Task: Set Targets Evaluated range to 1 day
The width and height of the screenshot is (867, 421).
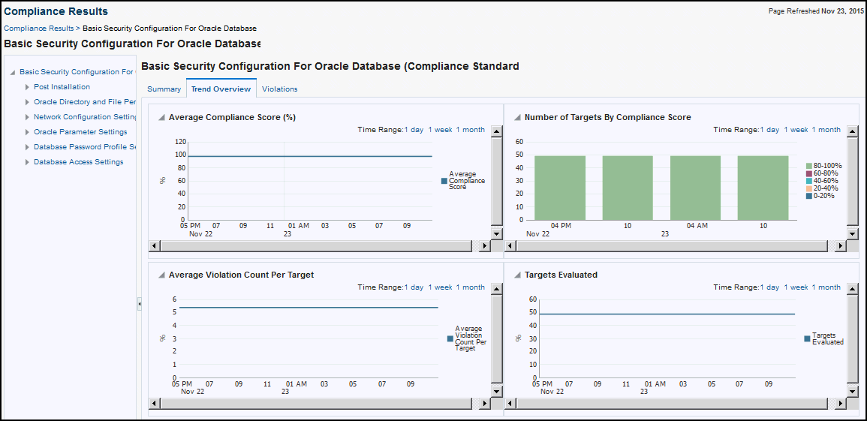Action: click(771, 287)
